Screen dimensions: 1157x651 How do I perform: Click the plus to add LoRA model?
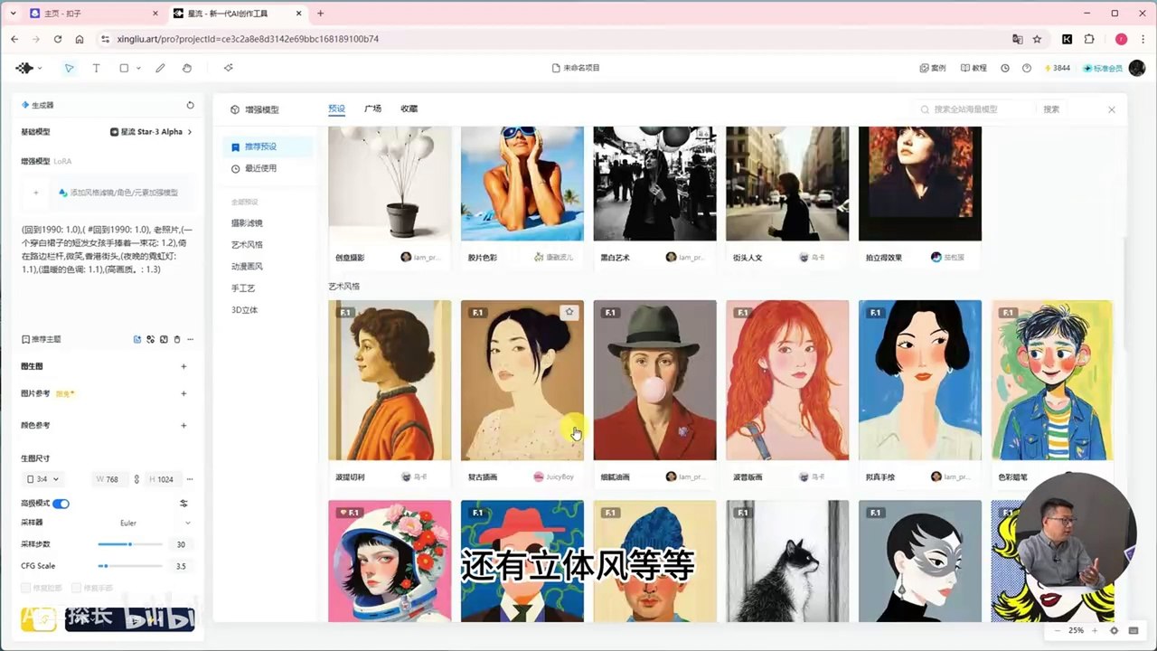pos(36,193)
